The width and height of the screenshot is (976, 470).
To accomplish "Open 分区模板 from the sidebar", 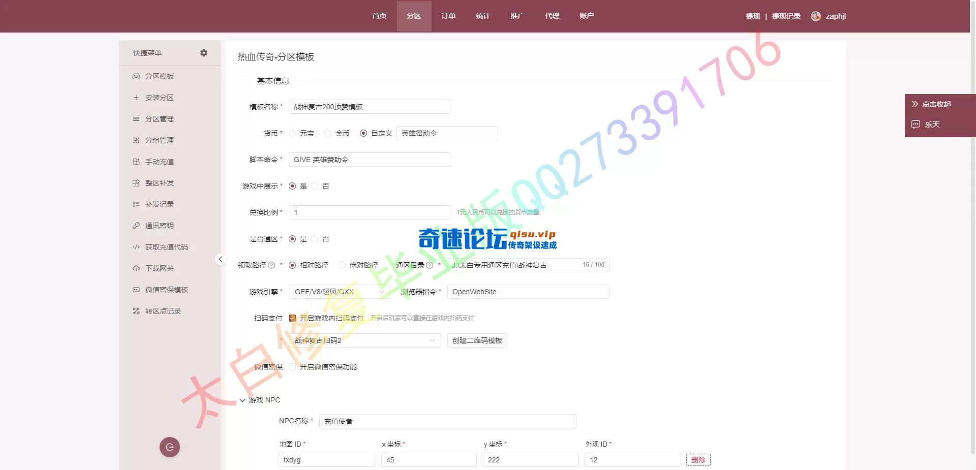I will pyautogui.click(x=159, y=76).
